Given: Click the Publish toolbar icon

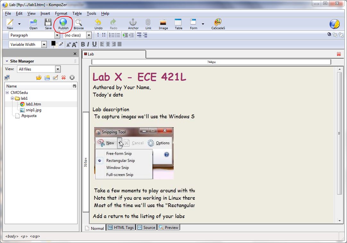Looking at the screenshot, I should [x=63, y=23].
